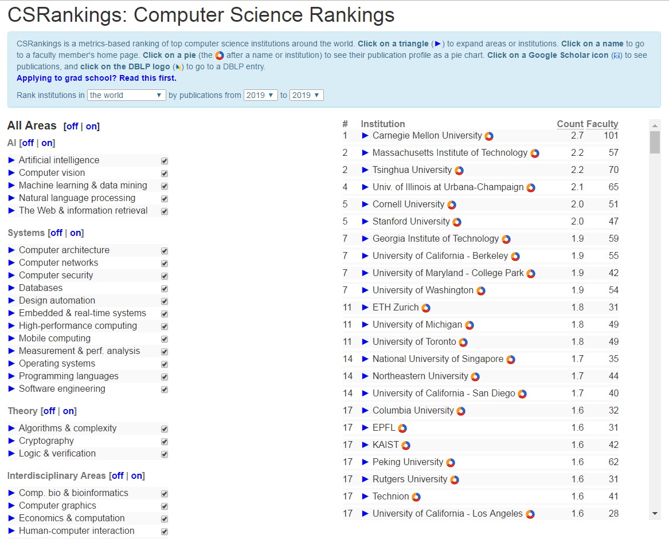Turn off All Areas
This screenshot has height=539, width=669.
coord(72,126)
